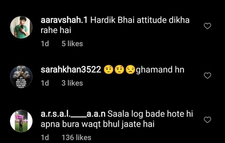Like the aaravshah.1 comment via the heart
The height and width of the screenshot is (143, 225).
(x=208, y=26)
